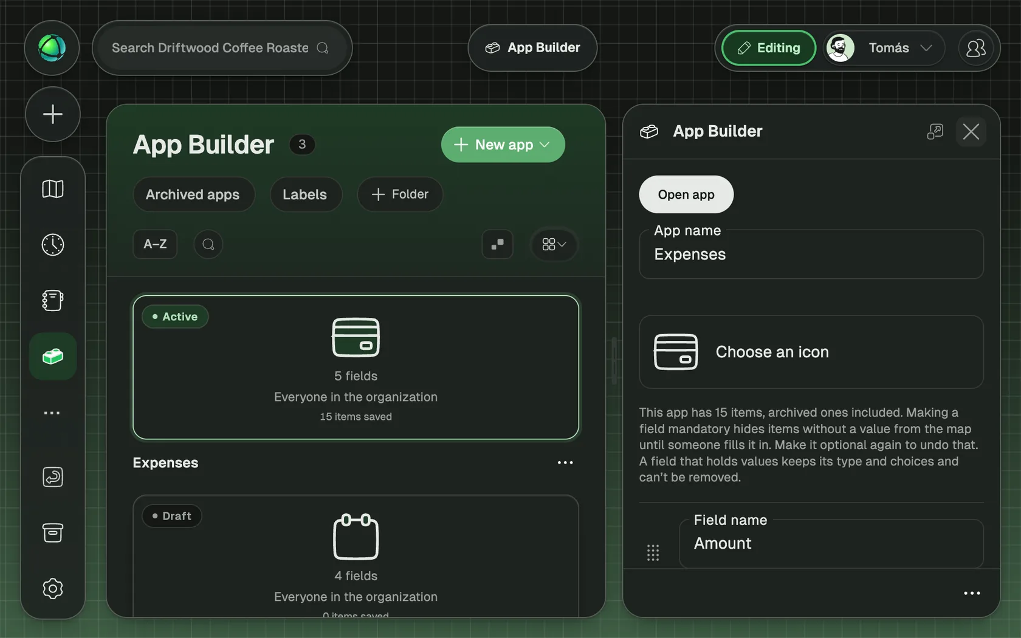
Task: Click the Active status badge
Action: pos(175,317)
